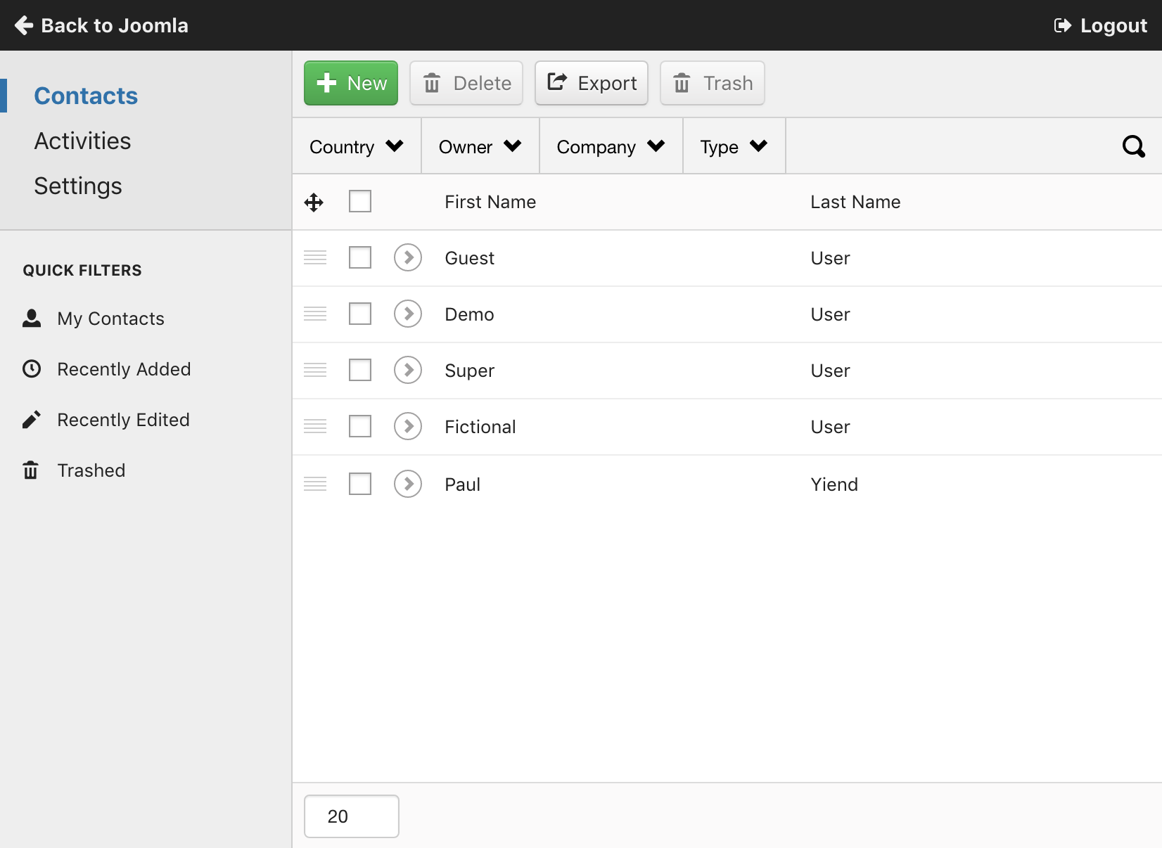
Task: Click Back to Joomla link
Action: (102, 25)
